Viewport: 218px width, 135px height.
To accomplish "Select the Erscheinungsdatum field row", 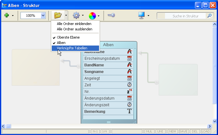I will 108,58.
